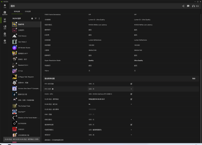202x145 pixels.
Task: Click the Restore button in the driver settings header
Action: click(x=194, y=79)
